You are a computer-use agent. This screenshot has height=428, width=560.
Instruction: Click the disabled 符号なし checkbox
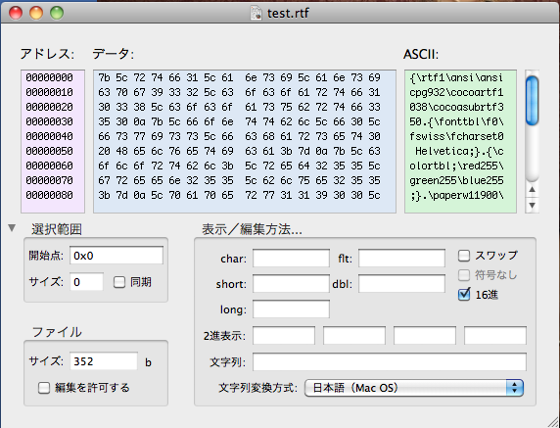[x=464, y=275]
